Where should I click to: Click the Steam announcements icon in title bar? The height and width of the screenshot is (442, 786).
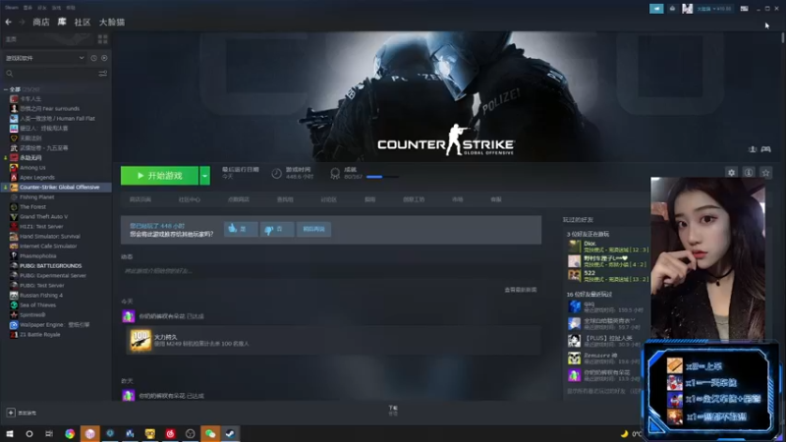[656, 9]
